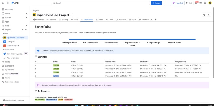Toggle the sidebar collapse icon

(x=3, y=3)
